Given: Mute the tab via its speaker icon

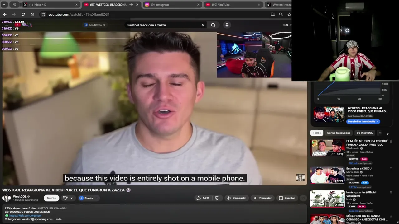Looking at the screenshot, I should pos(131,5).
